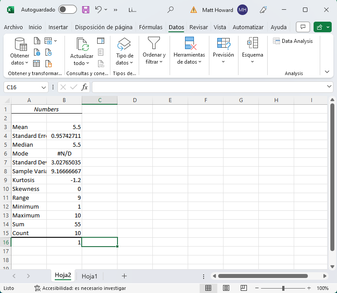This screenshot has width=337, height=293.
Task: Open the search magnifier in title bar
Action: click(170, 9)
